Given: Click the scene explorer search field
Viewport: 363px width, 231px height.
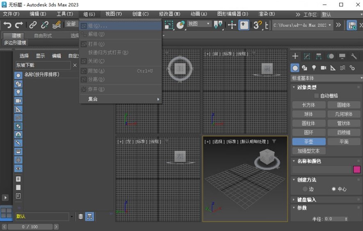Looking at the screenshot, I should (43, 65).
